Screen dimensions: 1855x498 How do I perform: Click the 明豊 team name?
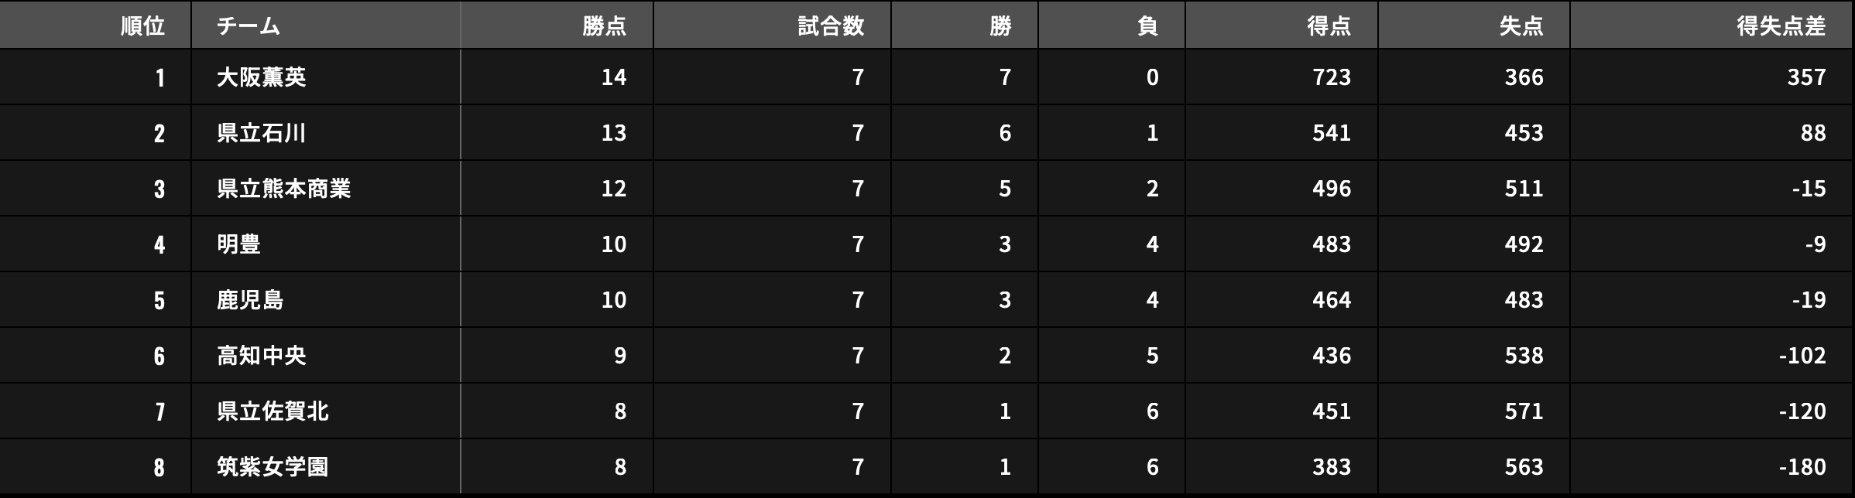pyautogui.click(x=238, y=244)
